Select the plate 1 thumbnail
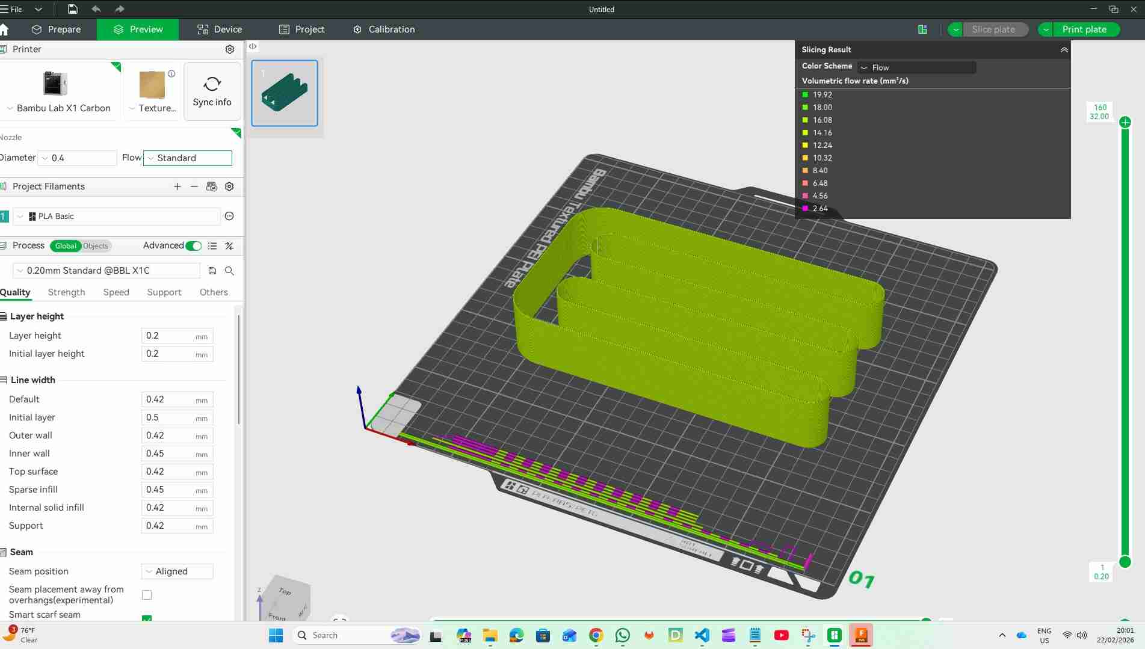This screenshot has width=1145, height=649. 284,93
